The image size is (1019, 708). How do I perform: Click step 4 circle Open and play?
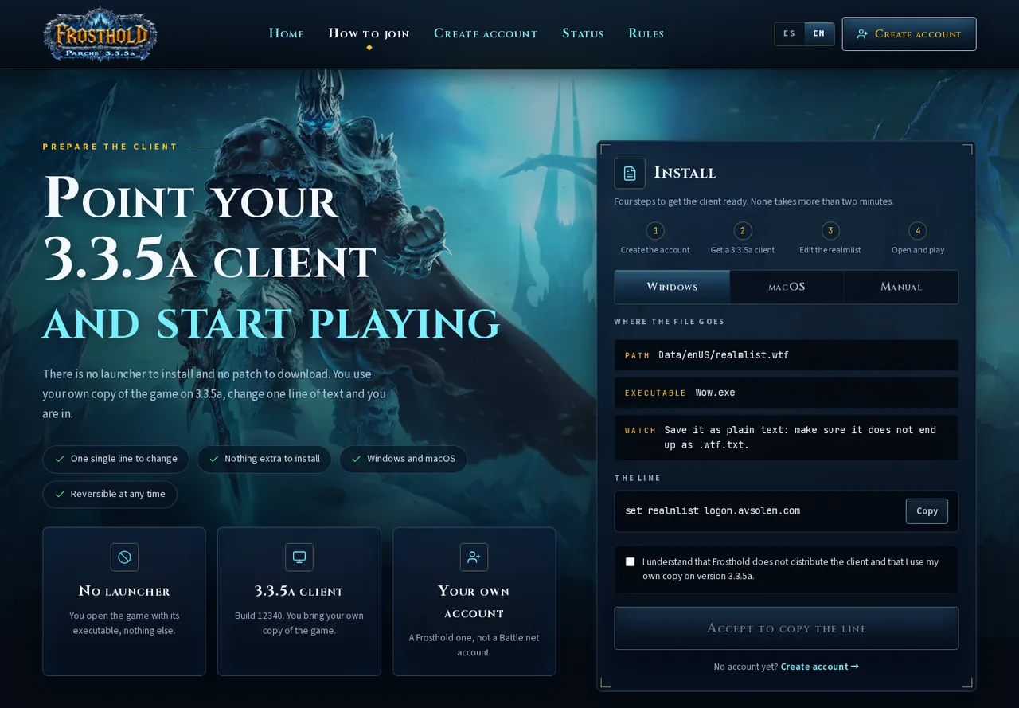point(918,231)
